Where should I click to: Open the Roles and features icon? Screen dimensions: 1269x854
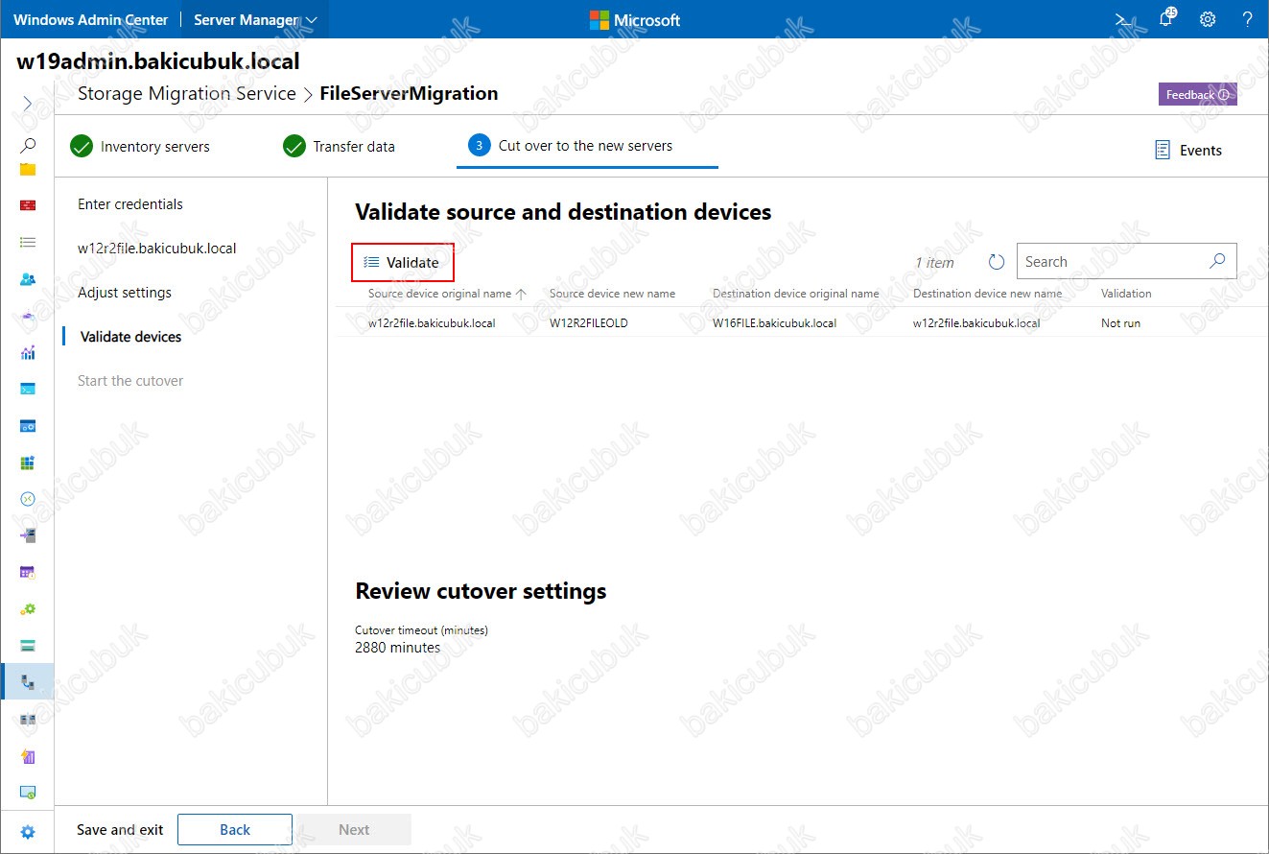click(28, 535)
